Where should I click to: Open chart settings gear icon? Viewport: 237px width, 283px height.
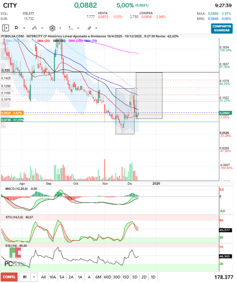point(52,28)
